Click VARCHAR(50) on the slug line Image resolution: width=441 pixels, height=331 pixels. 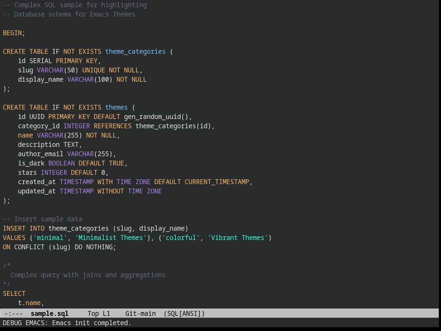click(x=58, y=70)
